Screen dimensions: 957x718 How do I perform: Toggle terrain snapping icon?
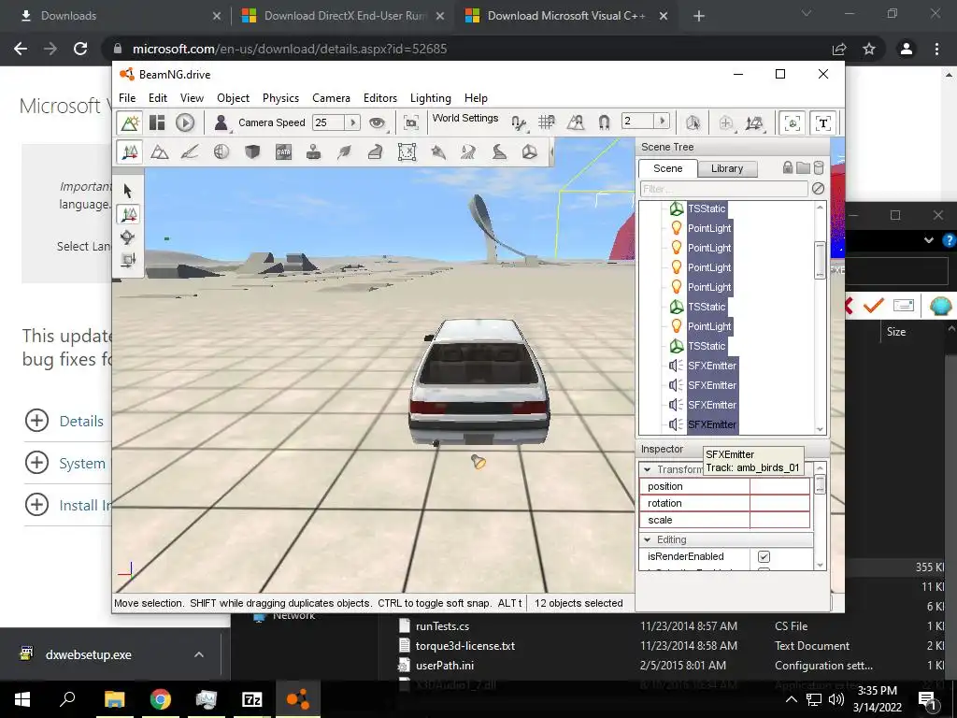[x=576, y=123]
